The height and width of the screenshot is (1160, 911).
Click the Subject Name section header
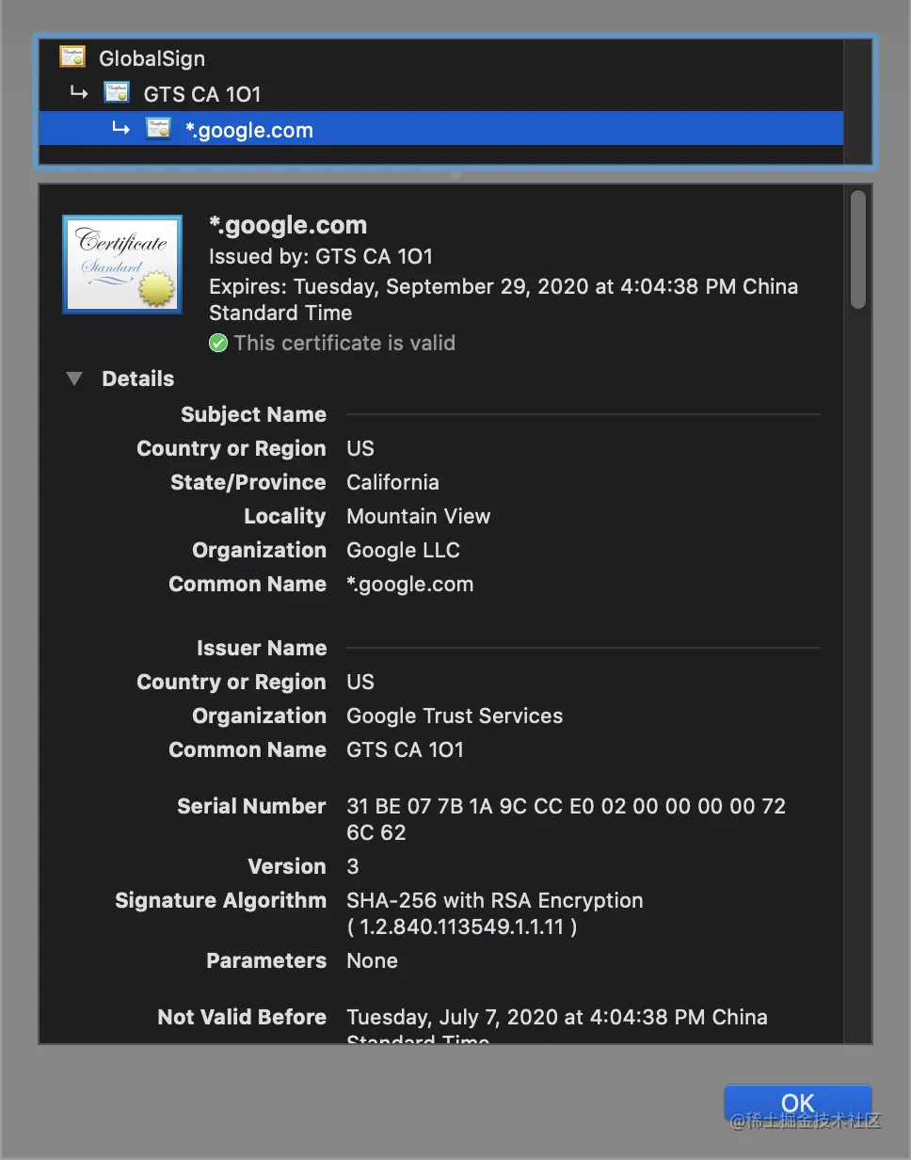point(254,414)
